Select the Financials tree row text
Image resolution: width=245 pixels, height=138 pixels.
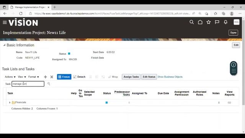coord(21,102)
